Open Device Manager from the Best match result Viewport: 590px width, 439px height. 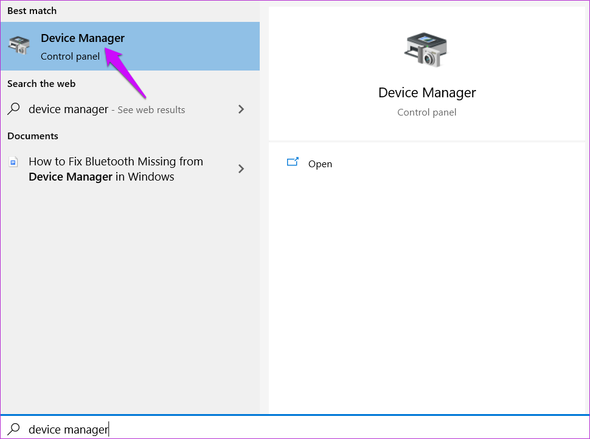83,38
